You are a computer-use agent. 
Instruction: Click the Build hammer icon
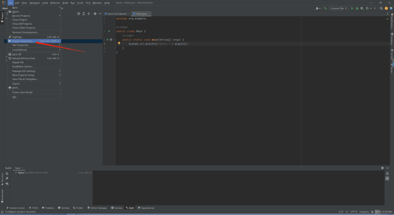point(325,8)
